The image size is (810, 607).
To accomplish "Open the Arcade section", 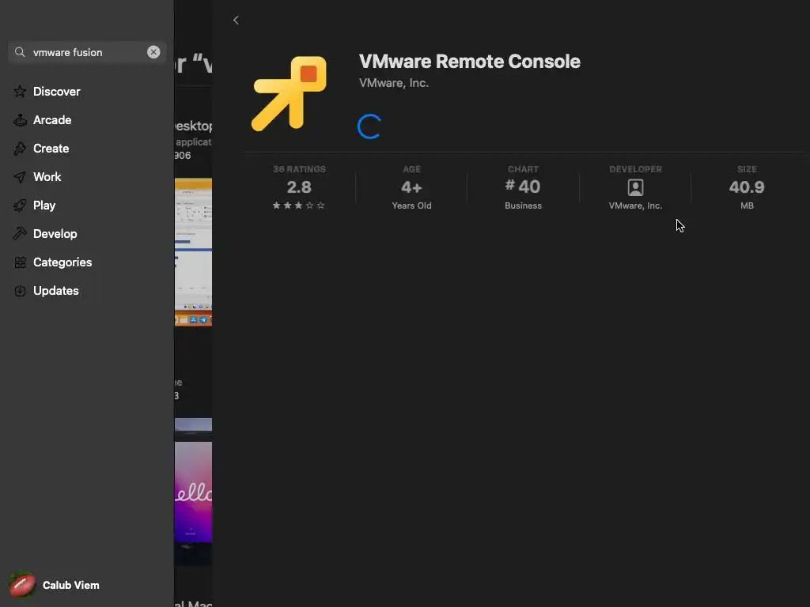I will pos(52,120).
